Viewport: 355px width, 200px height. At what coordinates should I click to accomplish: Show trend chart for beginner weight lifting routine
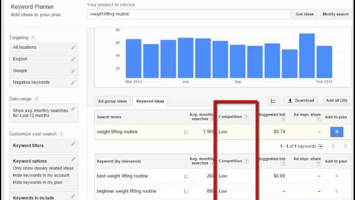(186, 191)
